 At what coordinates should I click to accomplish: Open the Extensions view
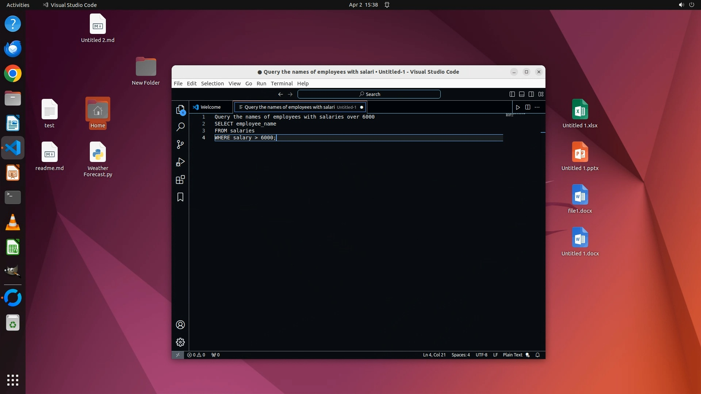(180, 179)
